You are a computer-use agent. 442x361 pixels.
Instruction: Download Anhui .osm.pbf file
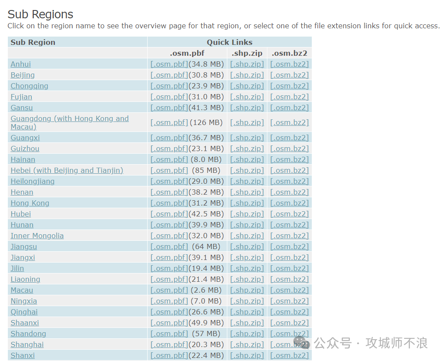pyautogui.click(x=169, y=64)
